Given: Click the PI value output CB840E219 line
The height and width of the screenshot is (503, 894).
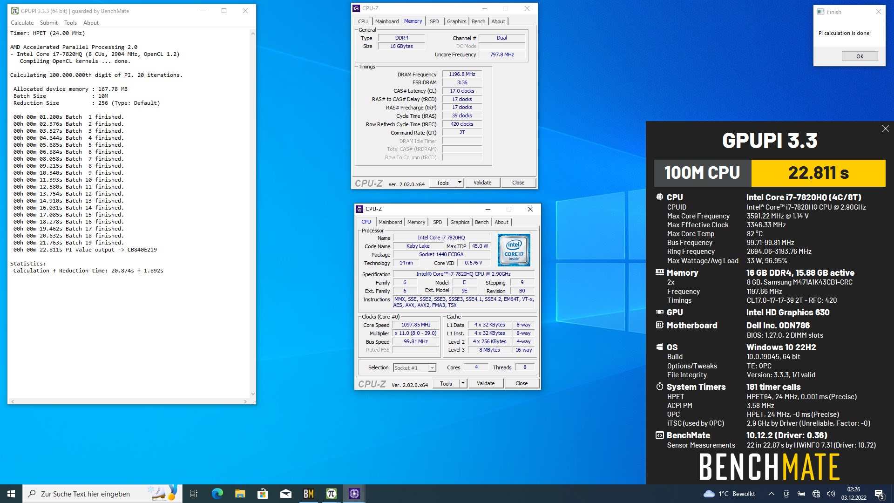Looking at the screenshot, I should pyautogui.click(x=85, y=250).
